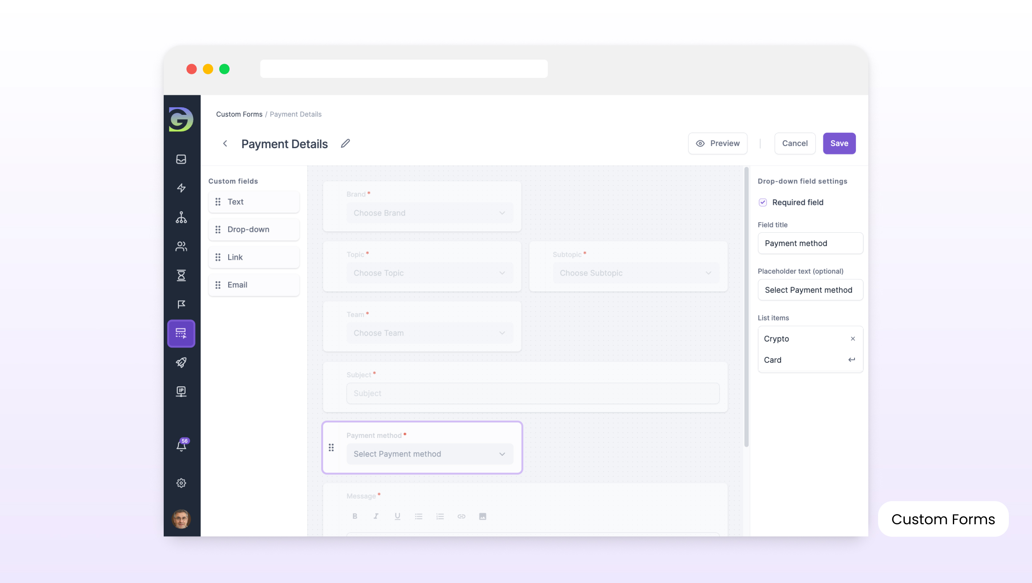Select the Text custom field
Screen dimensions: 1032x583
[x=254, y=202]
